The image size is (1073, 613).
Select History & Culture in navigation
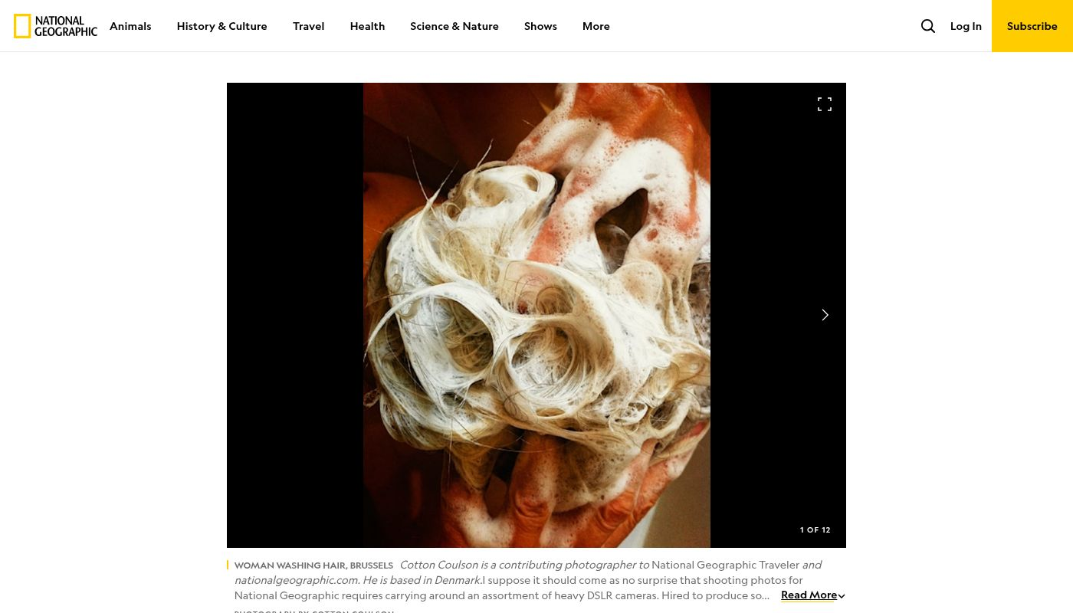coord(221,26)
